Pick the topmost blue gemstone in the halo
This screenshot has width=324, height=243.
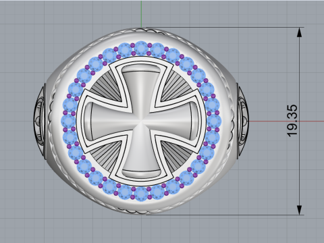point(141,48)
